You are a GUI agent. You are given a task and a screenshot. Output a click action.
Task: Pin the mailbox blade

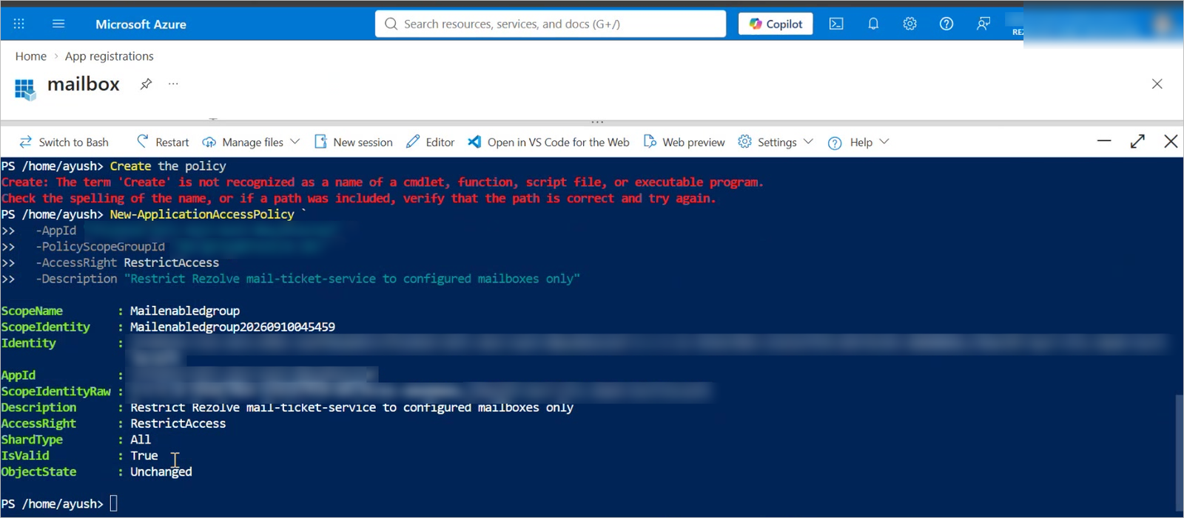click(x=146, y=84)
